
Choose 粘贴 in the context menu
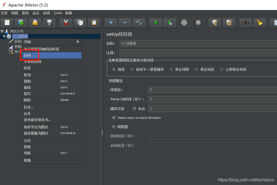52,87
